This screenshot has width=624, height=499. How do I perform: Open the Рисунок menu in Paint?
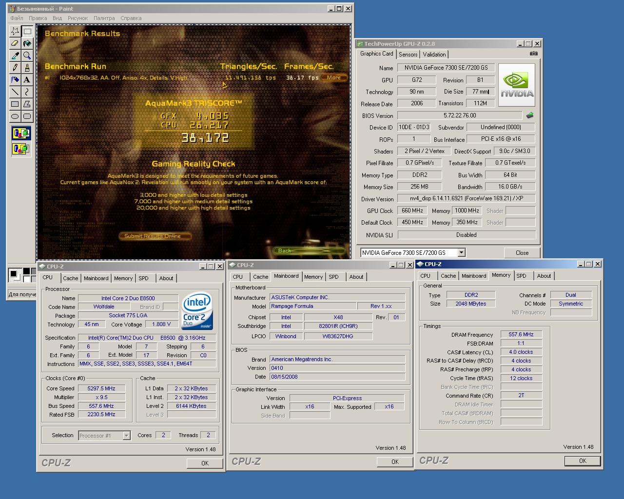click(78, 18)
